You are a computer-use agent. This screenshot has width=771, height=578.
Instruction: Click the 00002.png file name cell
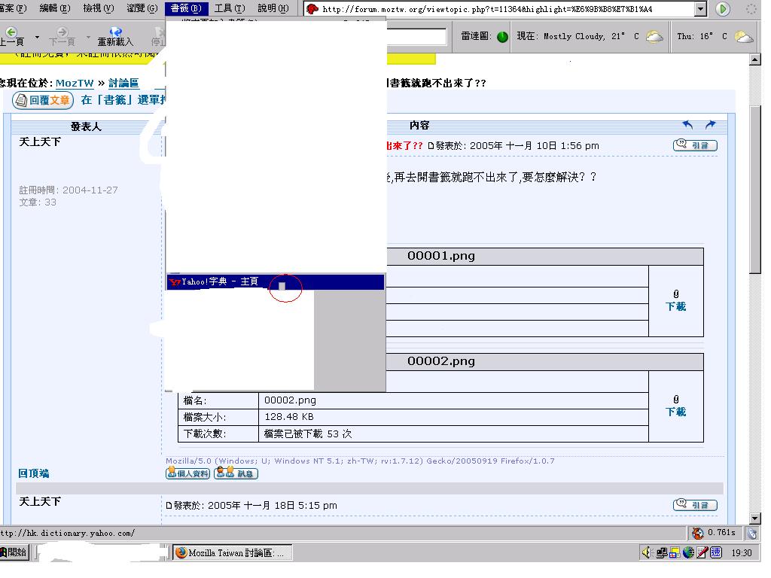click(x=453, y=400)
